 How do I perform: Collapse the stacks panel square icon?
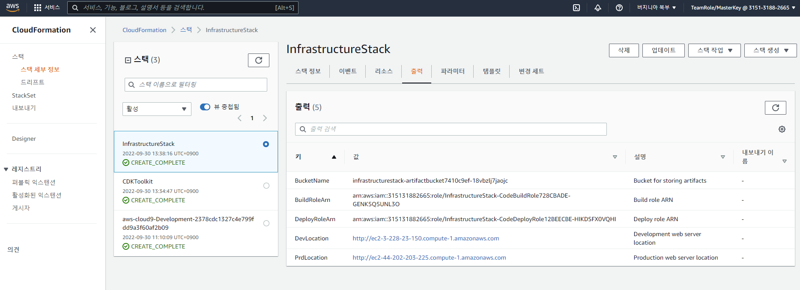pyautogui.click(x=128, y=60)
